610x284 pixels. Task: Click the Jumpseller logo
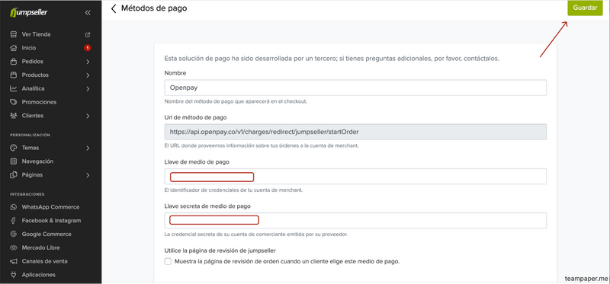pos(29,13)
